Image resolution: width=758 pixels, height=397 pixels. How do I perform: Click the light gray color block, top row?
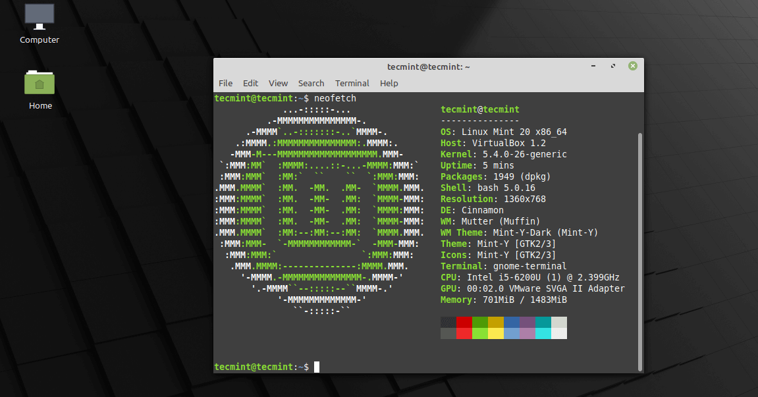(x=559, y=323)
